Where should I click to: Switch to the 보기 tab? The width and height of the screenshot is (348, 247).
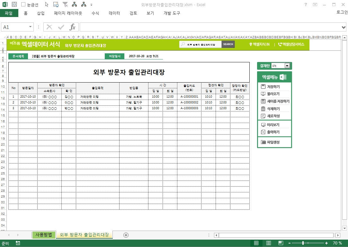click(150, 13)
